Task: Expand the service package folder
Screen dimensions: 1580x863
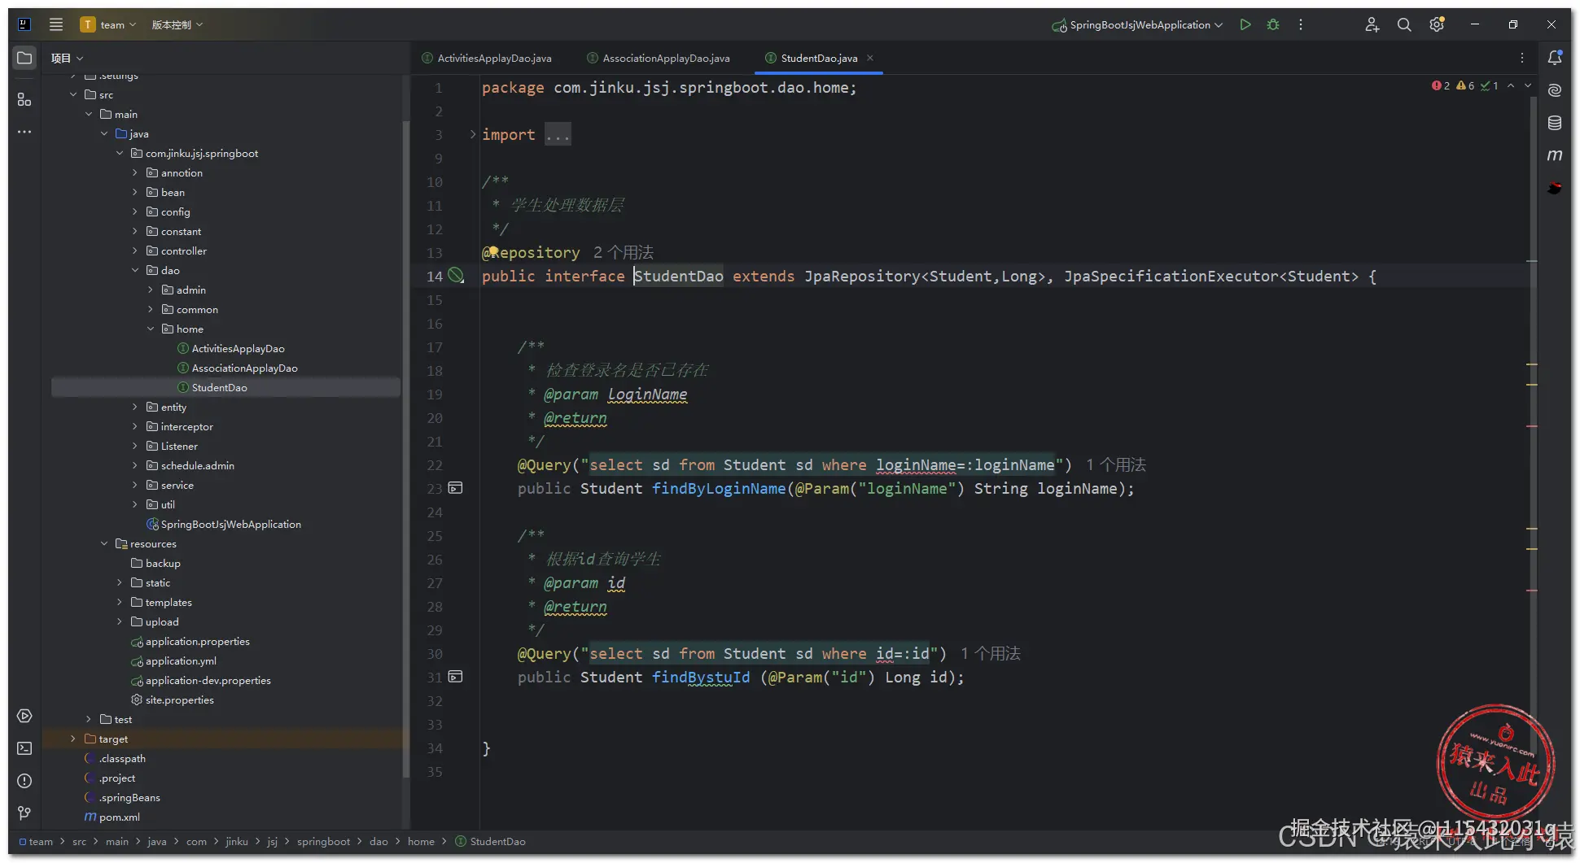Action: (x=135, y=485)
